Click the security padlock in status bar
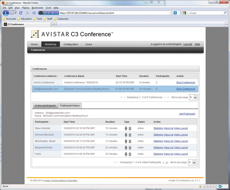The width and height of the screenshot is (230, 190). 200,186
